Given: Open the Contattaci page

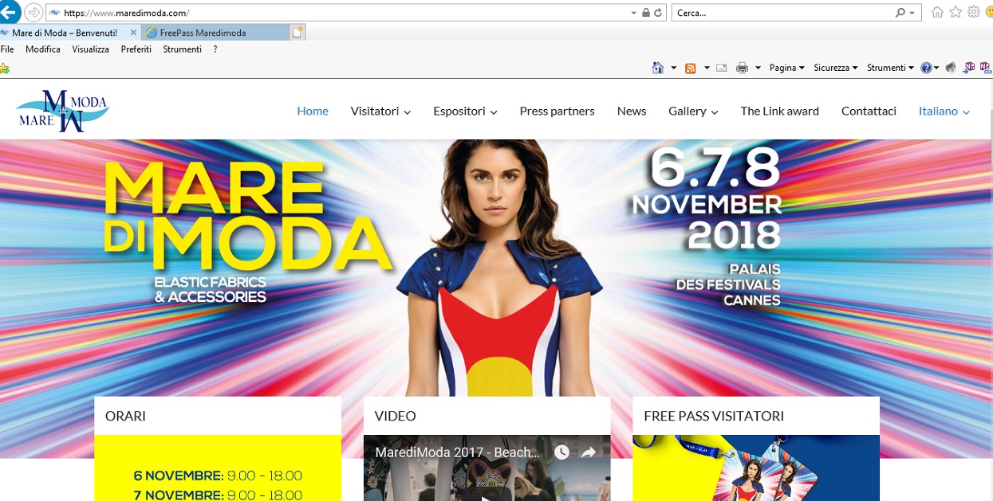Looking at the screenshot, I should click(x=869, y=111).
